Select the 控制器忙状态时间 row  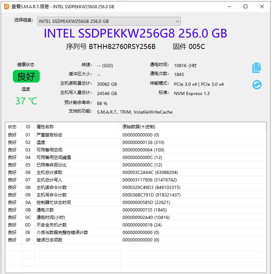(x=136, y=203)
